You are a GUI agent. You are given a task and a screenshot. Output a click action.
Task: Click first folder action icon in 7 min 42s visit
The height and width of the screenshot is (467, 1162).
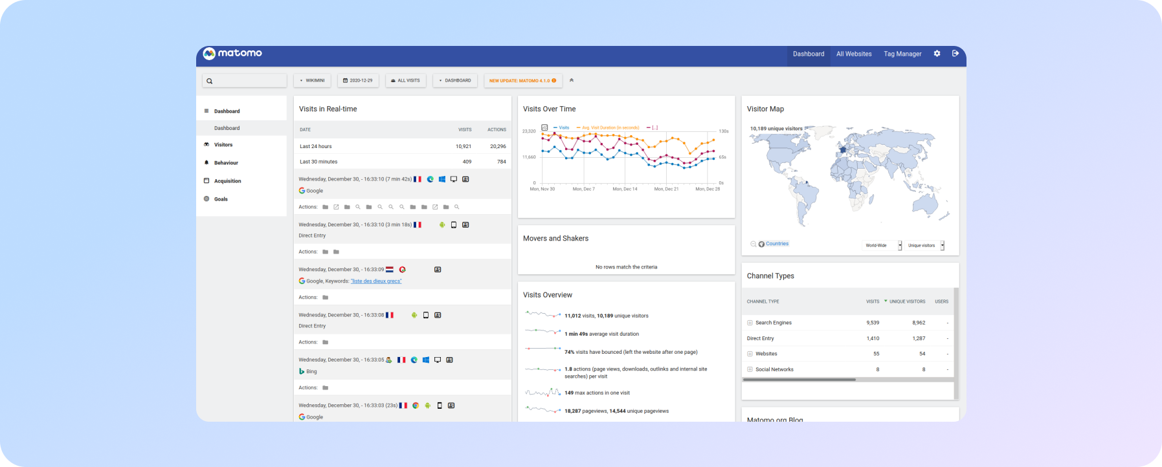point(325,207)
